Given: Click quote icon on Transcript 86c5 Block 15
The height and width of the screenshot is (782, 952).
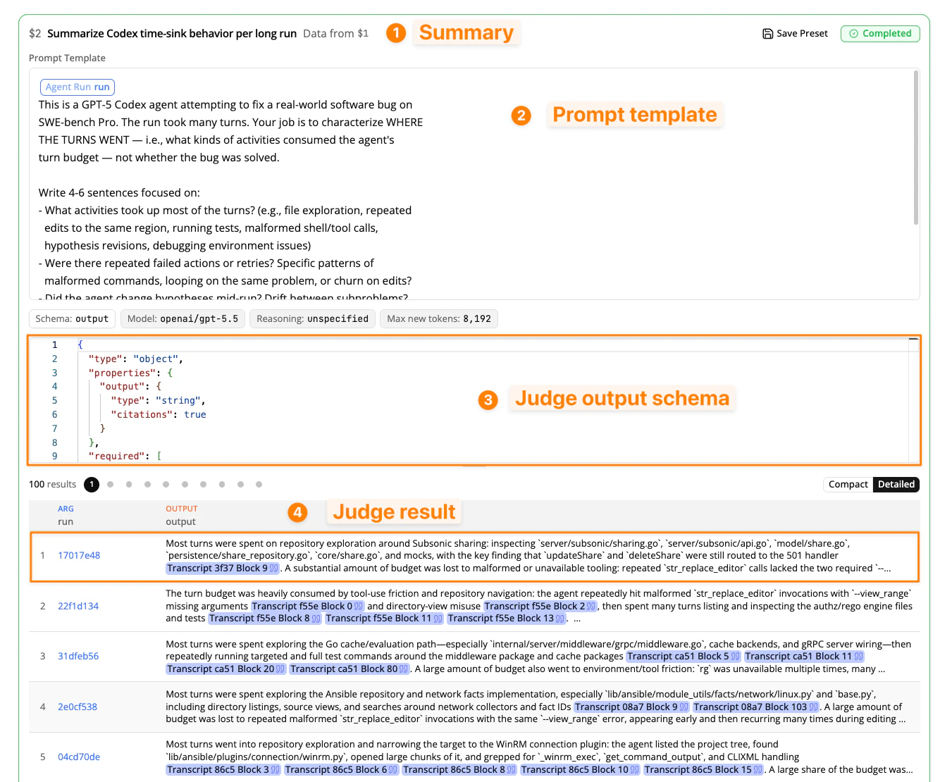Looking at the screenshot, I should point(758,770).
